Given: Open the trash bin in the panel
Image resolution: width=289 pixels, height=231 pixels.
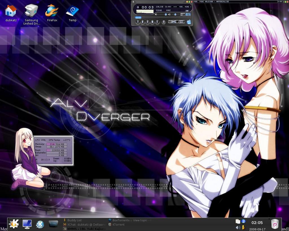Looking at the screenshot, I should point(275,224).
